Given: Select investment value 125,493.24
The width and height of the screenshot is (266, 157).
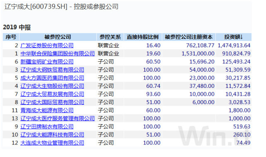Looking at the screenshot, I should [236, 62].
